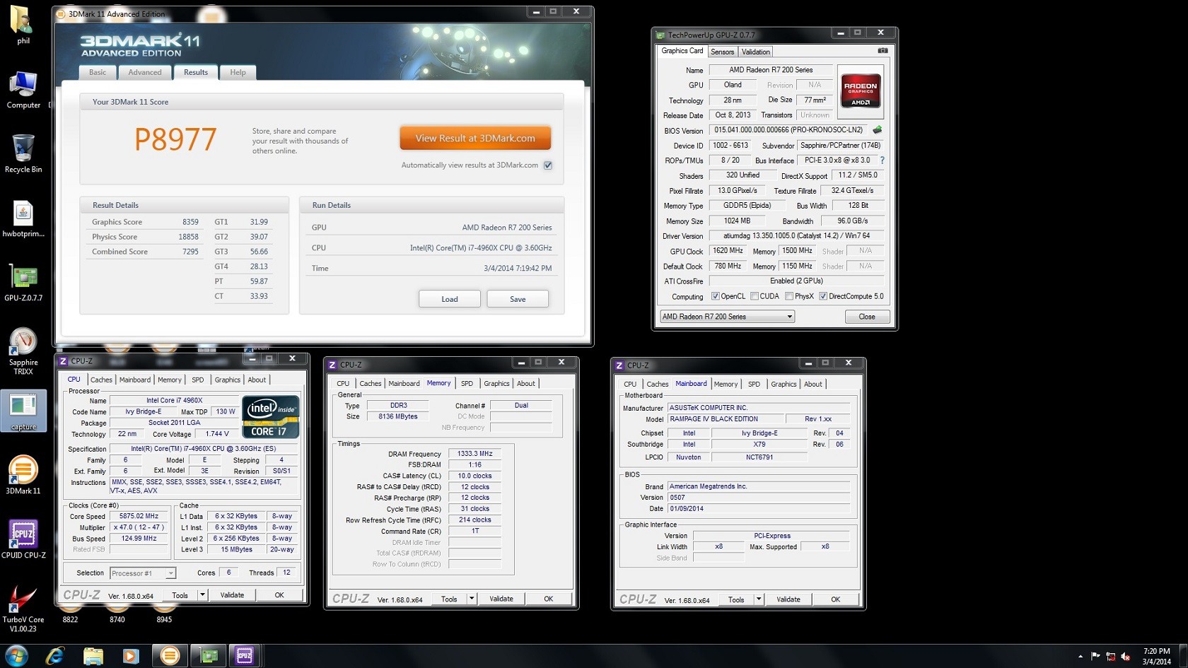Open the GPU selector dropdown in GPU-Z

[x=727, y=317]
